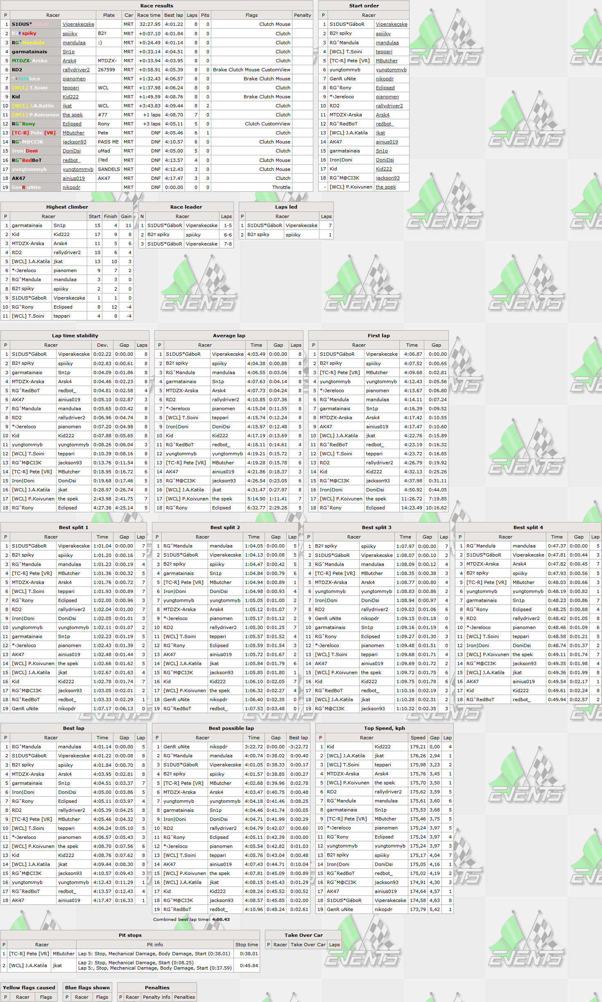Follow pianomen link in Race results table

point(74,79)
